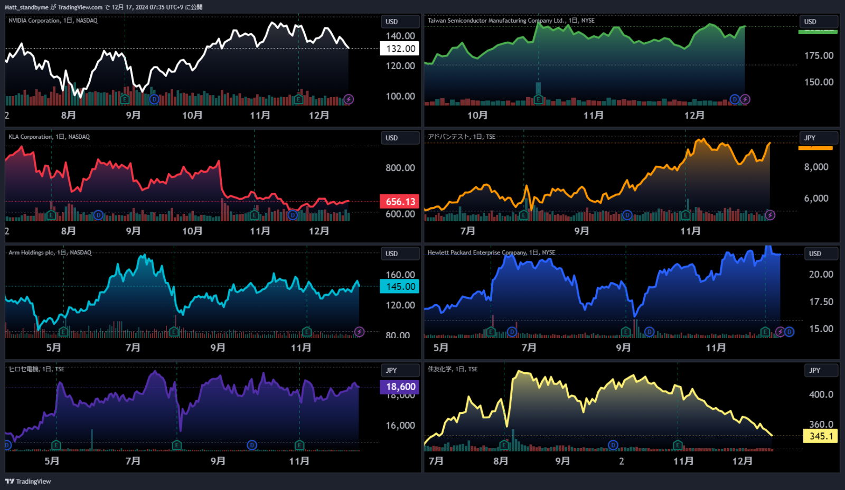Click the 132.00 price label on NVIDIA
The image size is (845, 490).
point(399,49)
